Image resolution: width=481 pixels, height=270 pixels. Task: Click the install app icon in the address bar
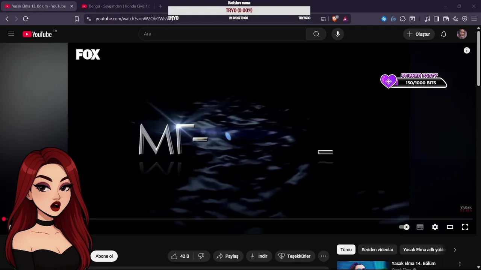click(323, 19)
